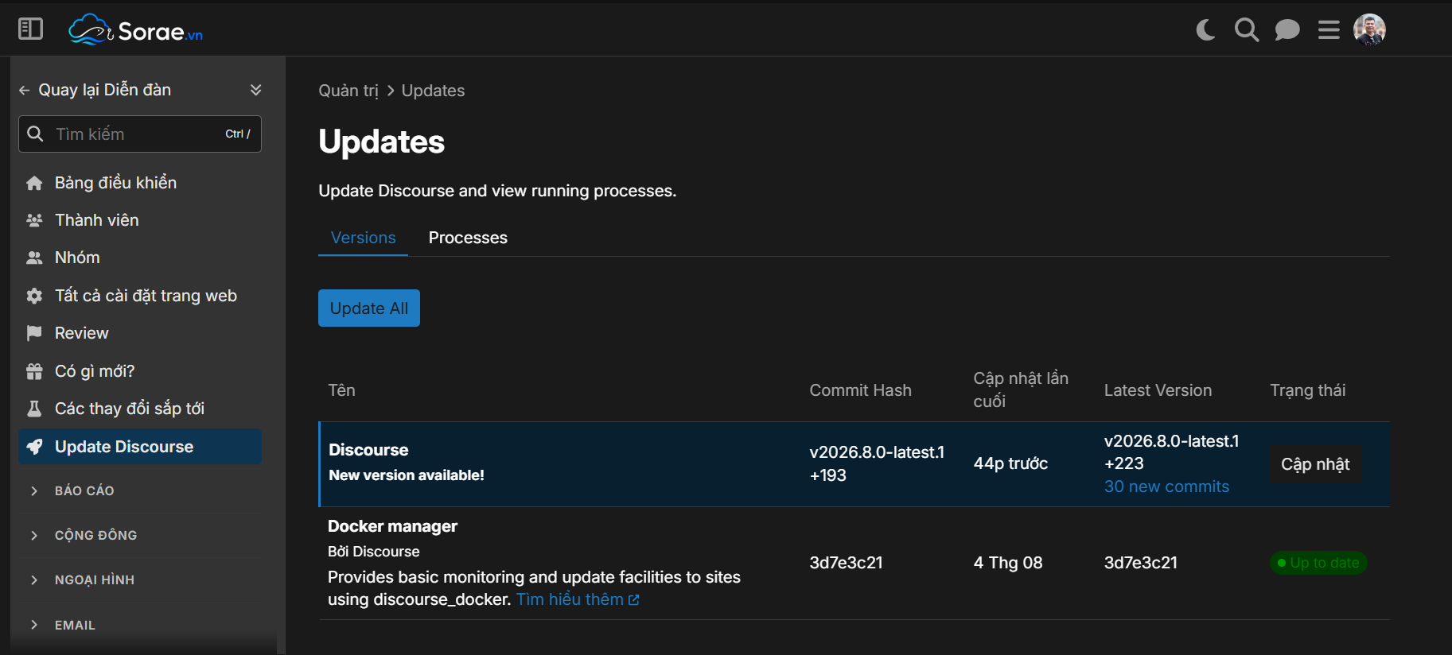This screenshot has width=1452, height=655.
Task: Click the Updates breadcrumb
Action: pyautogui.click(x=433, y=91)
